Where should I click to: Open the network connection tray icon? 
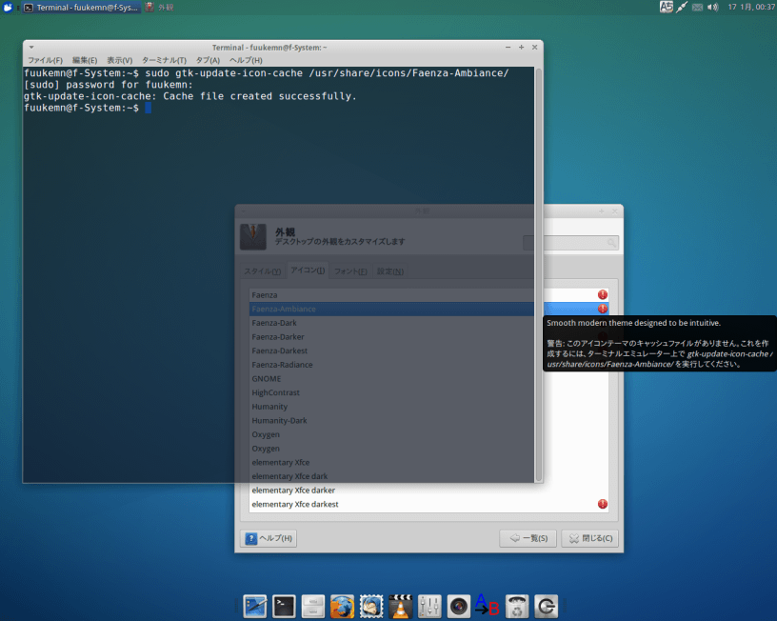point(682,7)
